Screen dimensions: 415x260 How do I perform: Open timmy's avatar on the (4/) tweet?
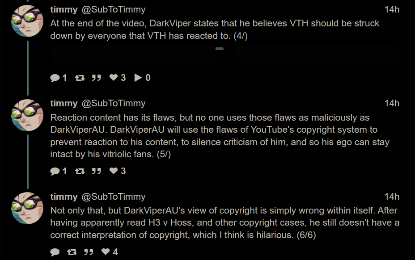(27, 21)
